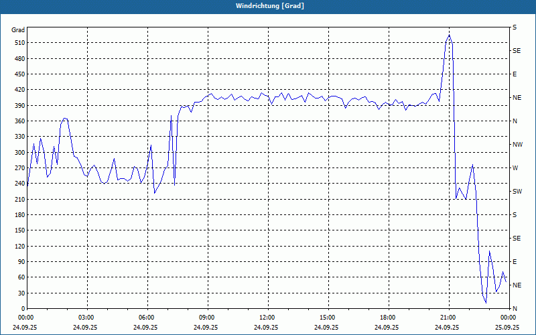Select the 60 y-axis label
Screen dimensions: 536x335
[21, 277]
